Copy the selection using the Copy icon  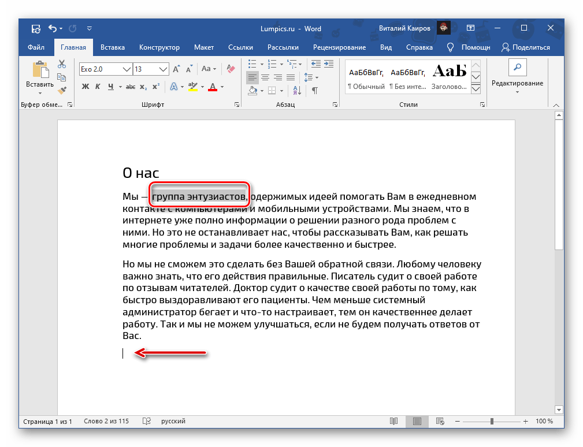click(62, 77)
